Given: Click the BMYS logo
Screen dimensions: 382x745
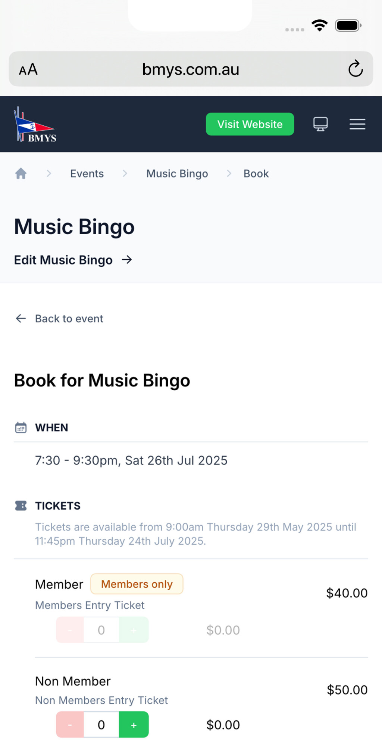Looking at the screenshot, I should pyautogui.click(x=35, y=125).
